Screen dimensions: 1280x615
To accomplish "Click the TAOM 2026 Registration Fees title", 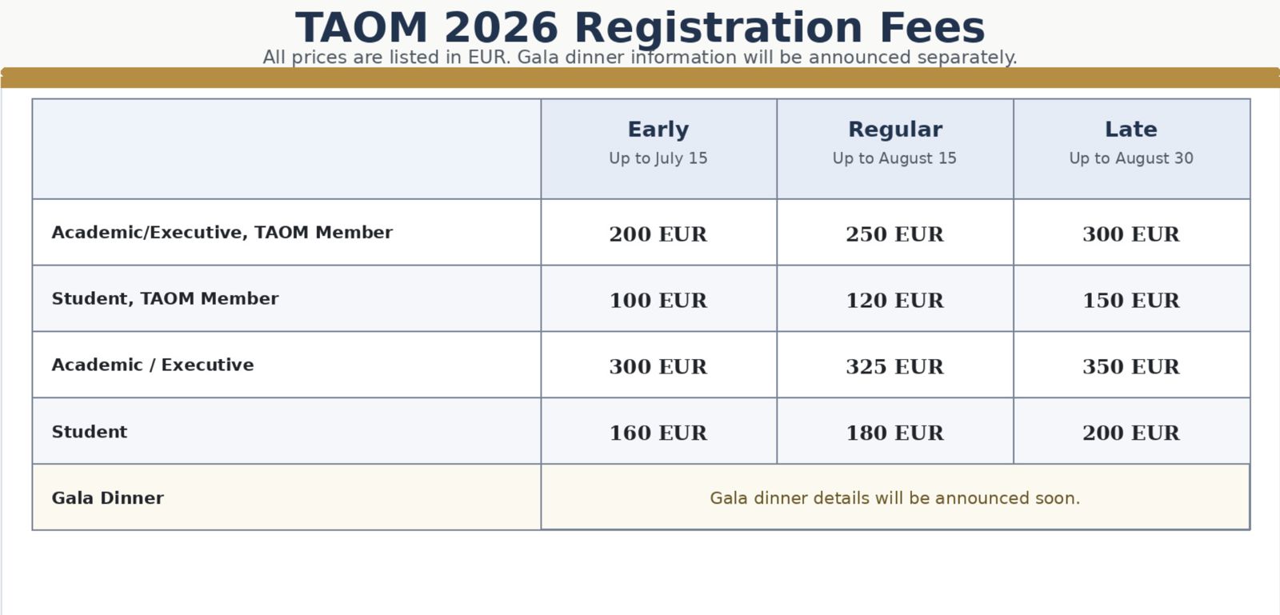I will pyautogui.click(x=640, y=28).
